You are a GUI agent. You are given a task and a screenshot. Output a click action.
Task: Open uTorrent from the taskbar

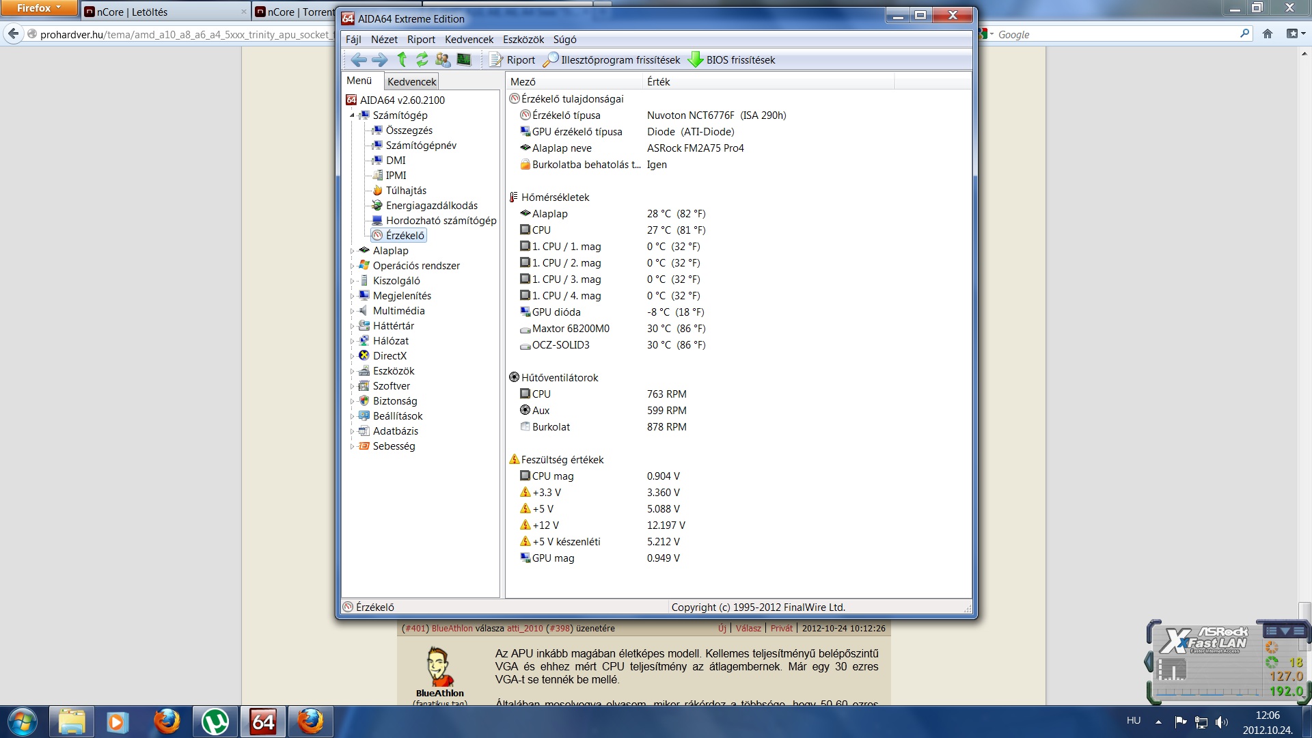click(x=215, y=722)
